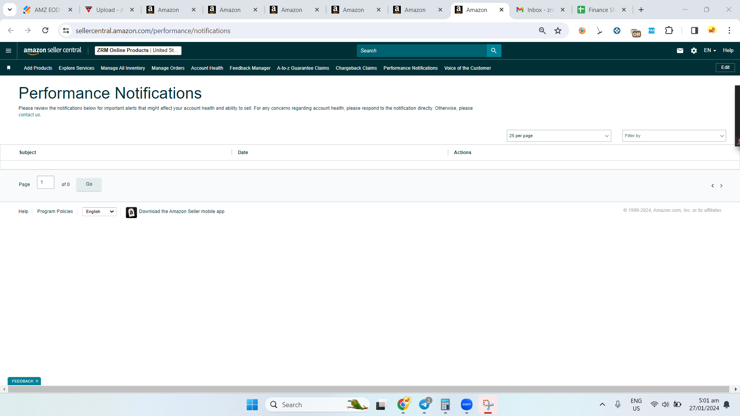The height and width of the screenshot is (416, 740).
Task: Open Chargeback Claims
Action: (x=356, y=68)
